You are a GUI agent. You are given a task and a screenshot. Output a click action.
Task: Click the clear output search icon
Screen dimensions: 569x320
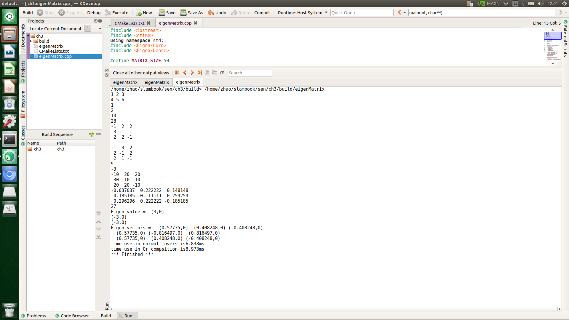222,73
